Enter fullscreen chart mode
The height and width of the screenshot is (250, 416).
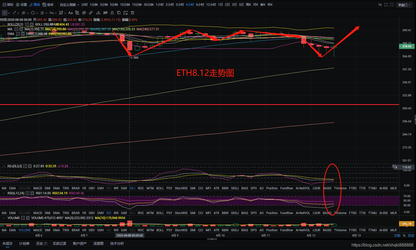click(x=386, y=5)
